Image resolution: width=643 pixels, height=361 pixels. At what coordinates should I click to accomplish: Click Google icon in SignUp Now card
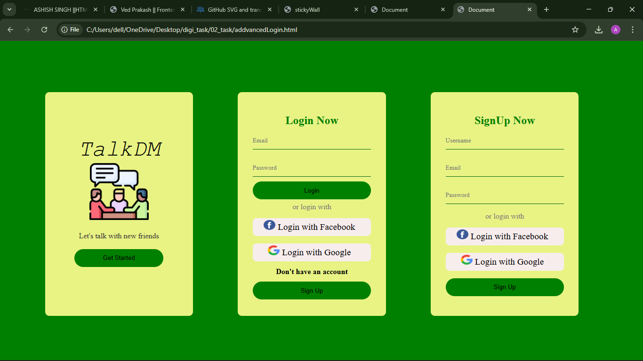pos(466,260)
